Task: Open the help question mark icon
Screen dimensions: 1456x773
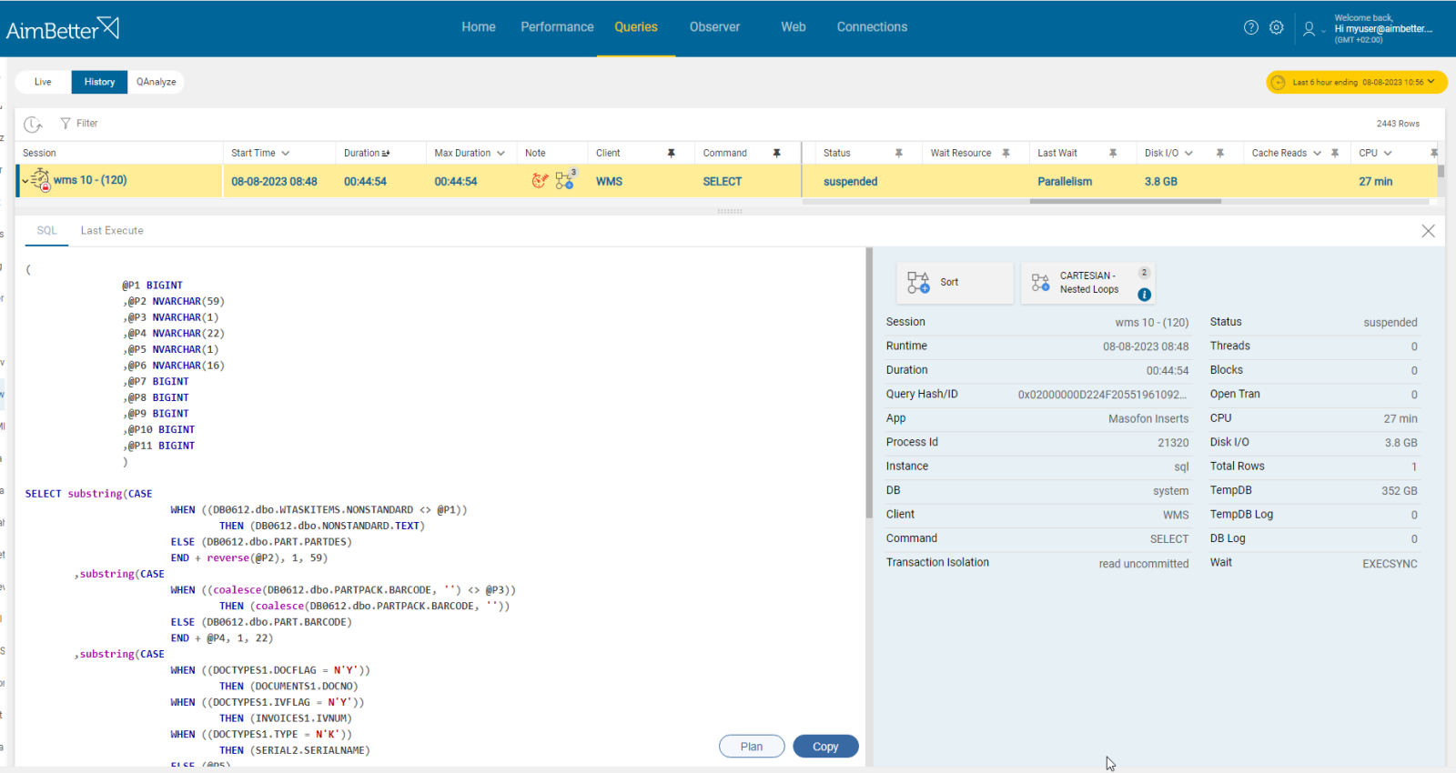Action: tap(1251, 27)
